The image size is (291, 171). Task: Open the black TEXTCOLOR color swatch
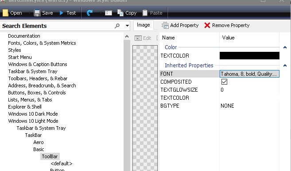click(x=249, y=56)
